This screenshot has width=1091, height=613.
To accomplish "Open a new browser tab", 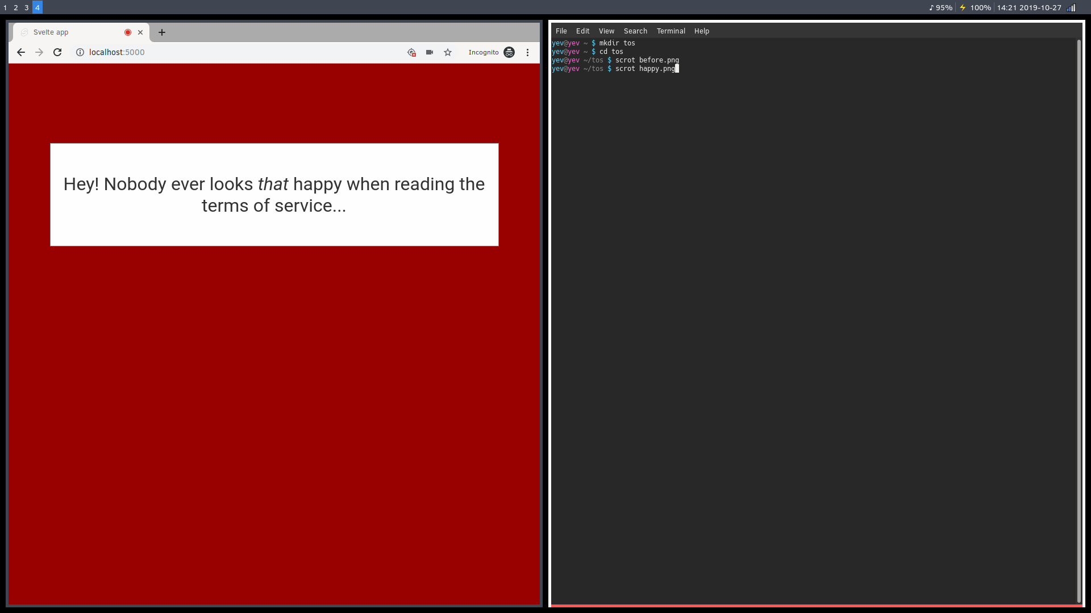I will coord(162,32).
